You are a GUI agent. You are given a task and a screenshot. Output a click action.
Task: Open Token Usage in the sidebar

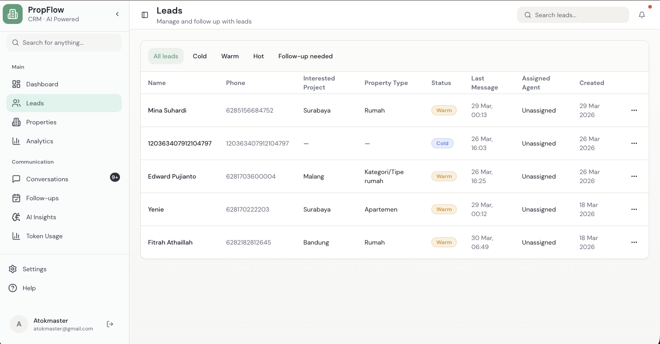[x=64, y=236]
